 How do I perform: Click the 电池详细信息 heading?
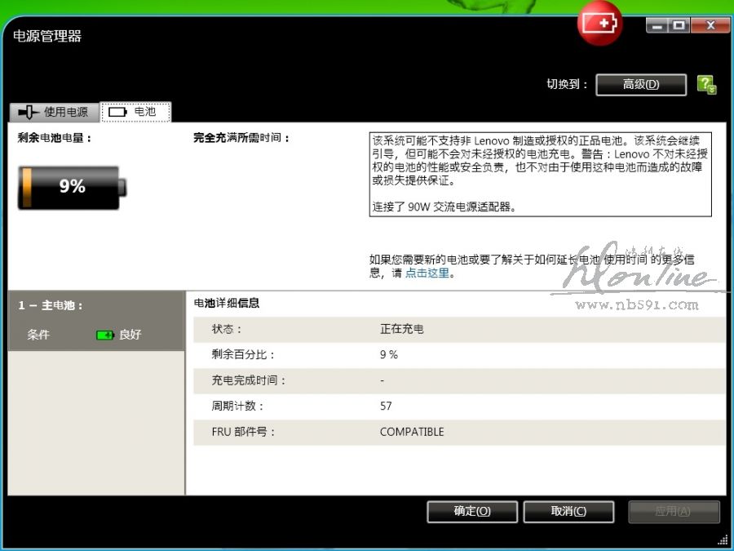(x=227, y=304)
